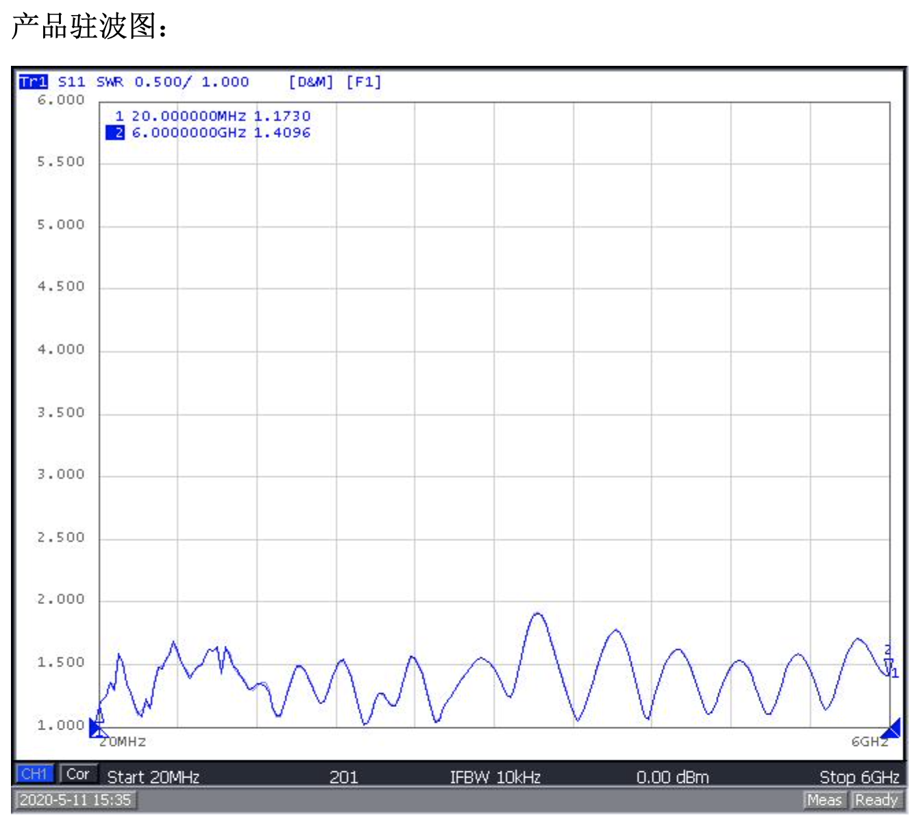The image size is (921, 831).
Task: Click the S11 measurement parameter label
Action: coord(71,82)
